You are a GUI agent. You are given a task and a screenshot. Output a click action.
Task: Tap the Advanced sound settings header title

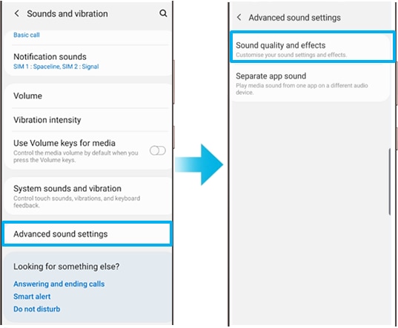(294, 18)
